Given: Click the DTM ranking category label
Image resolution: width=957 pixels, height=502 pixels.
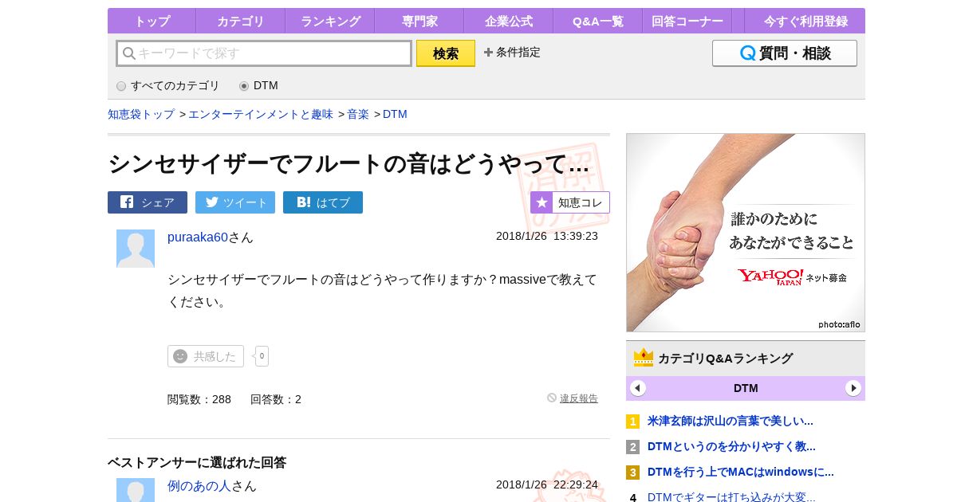Looking at the screenshot, I should tap(746, 388).
